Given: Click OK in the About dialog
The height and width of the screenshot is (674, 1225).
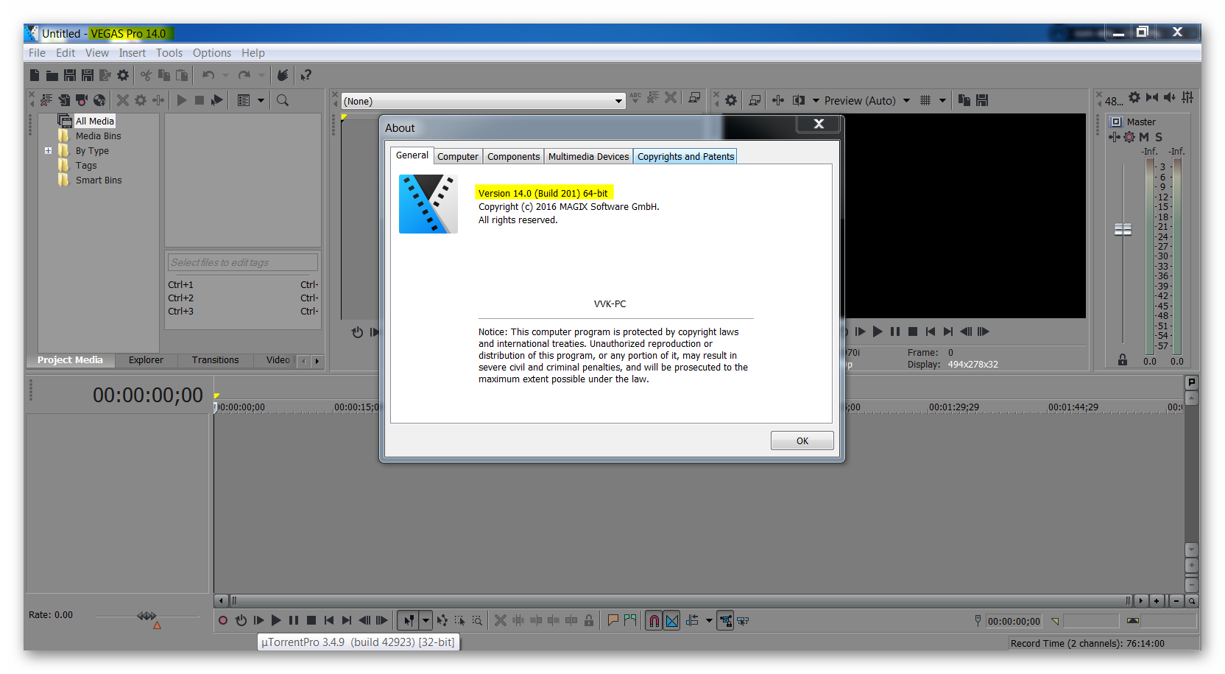Looking at the screenshot, I should click(x=802, y=440).
